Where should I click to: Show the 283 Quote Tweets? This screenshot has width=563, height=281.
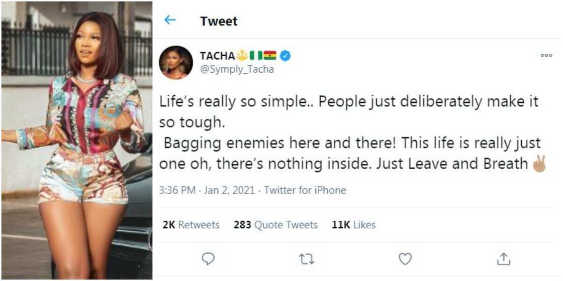pyautogui.click(x=275, y=225)
